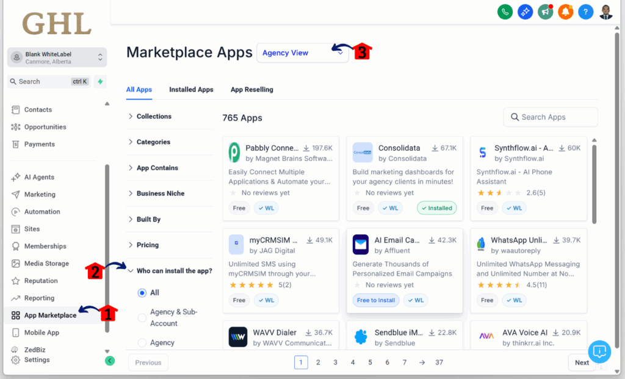The height and width of the screenshot is (379, 625).
Task: Click the blue help question mark icon
Action: (585, 12)
